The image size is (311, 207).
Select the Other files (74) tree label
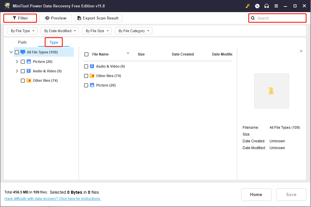click(x=45, y=81)
